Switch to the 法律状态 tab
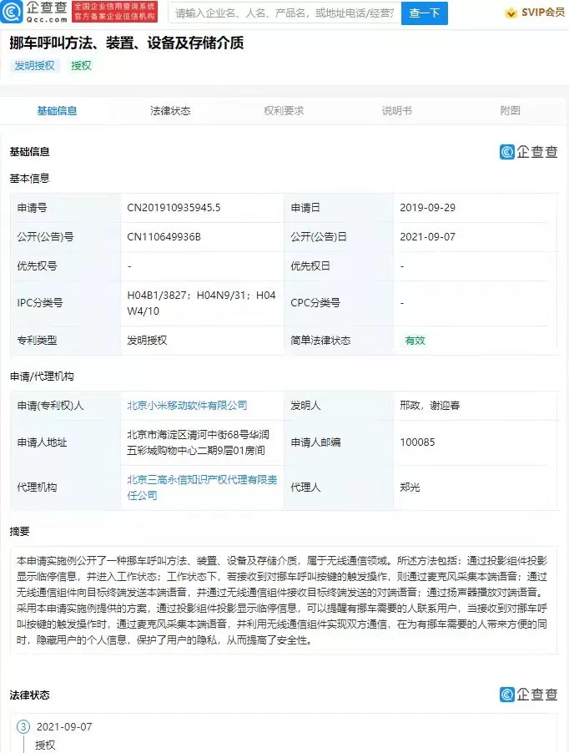The image size is (569, 753). (x=170, y=111)
